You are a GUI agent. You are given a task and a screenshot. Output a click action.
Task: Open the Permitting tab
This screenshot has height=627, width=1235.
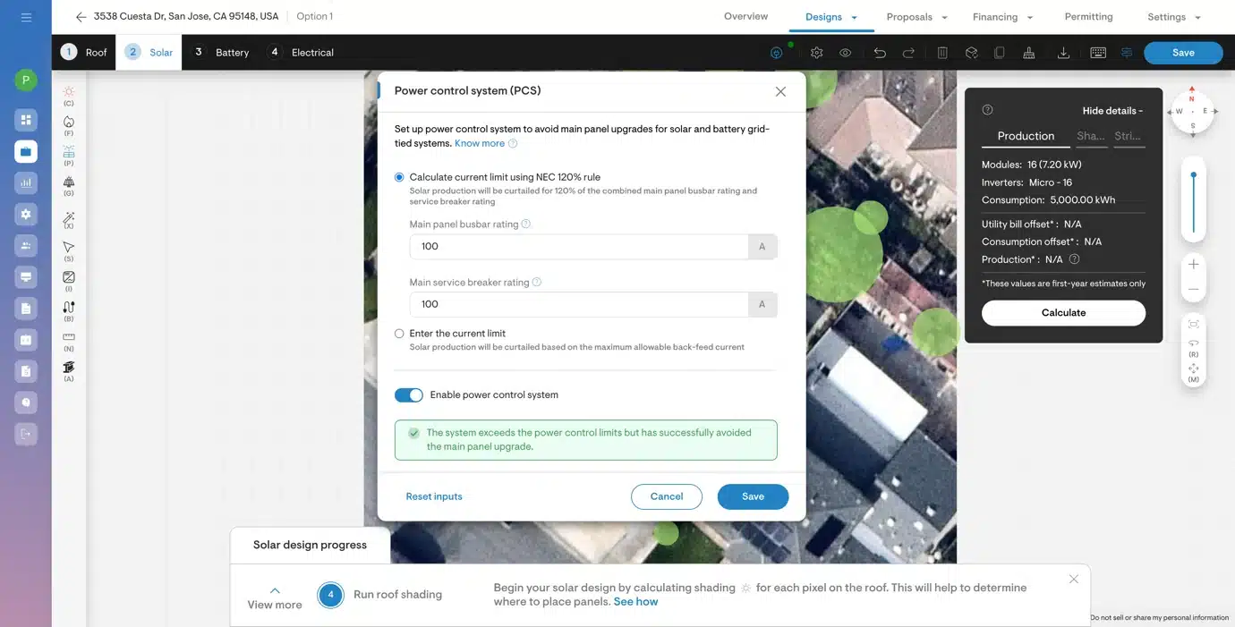tap(1088, 17)
